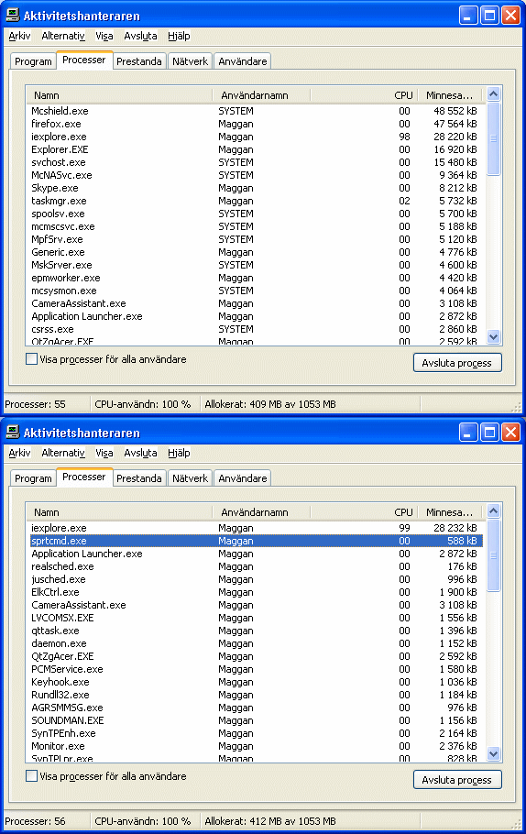Sort by Minnesa... column in lower window

click(450, 512)
